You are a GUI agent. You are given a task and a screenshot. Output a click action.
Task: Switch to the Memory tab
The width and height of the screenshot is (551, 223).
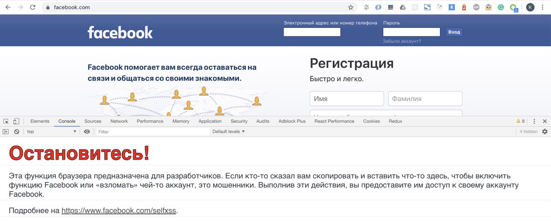coord(181,121)
